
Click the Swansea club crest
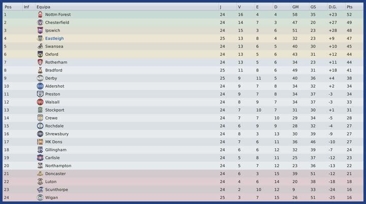coord(40,47)
